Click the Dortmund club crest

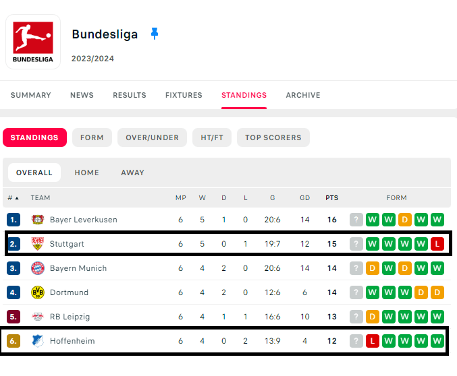point(37,292)
